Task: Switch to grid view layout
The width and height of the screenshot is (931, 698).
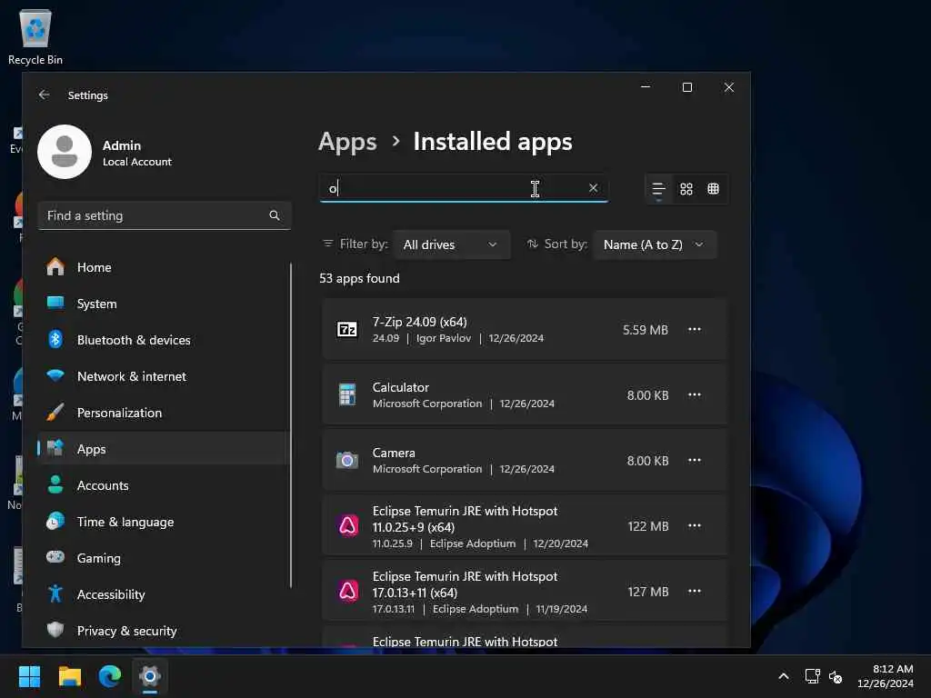Action: 686,189
